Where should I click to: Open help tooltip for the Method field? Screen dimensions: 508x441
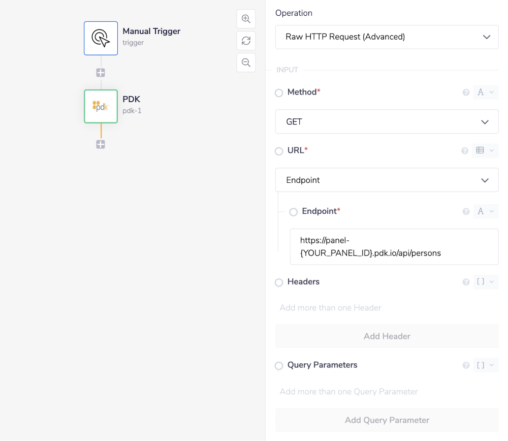[x=465, y=92]
